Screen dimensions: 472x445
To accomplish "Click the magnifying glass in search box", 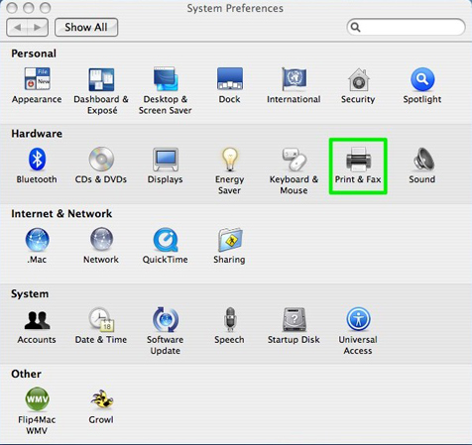I will (355, 27).
